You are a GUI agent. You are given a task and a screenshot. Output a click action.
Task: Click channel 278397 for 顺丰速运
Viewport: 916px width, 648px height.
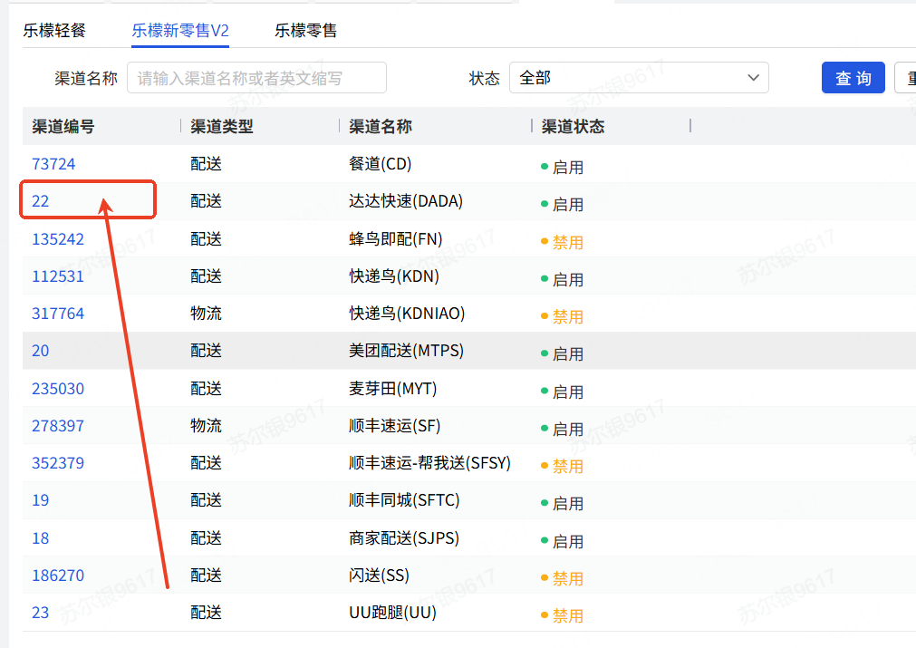pos(58,426)
